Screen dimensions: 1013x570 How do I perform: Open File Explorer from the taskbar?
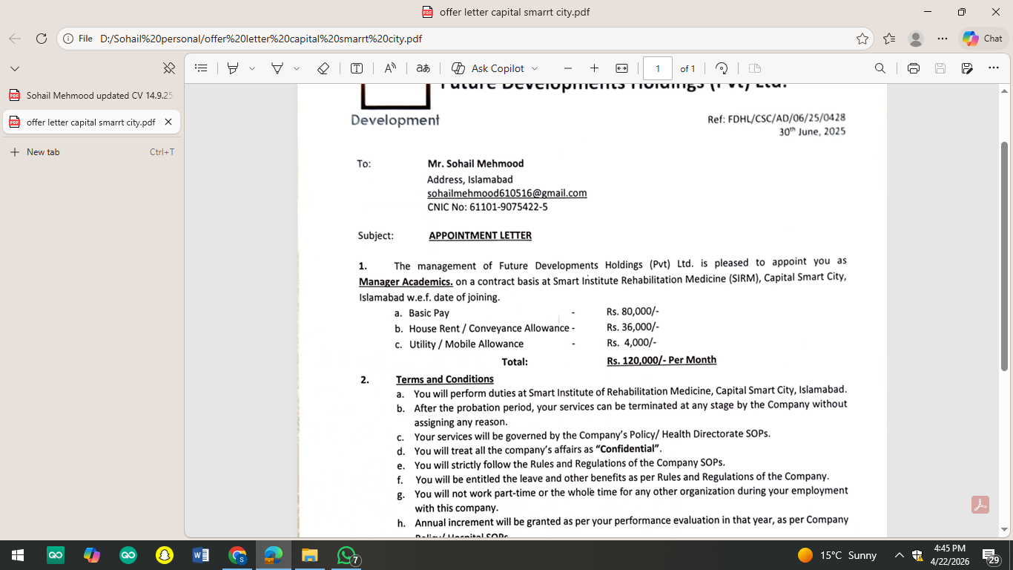coord(310,555)
